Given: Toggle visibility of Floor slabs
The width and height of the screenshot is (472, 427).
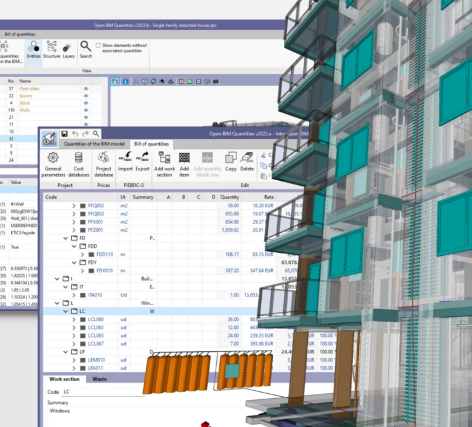Looking at the screenshot, I should point(86,89).
